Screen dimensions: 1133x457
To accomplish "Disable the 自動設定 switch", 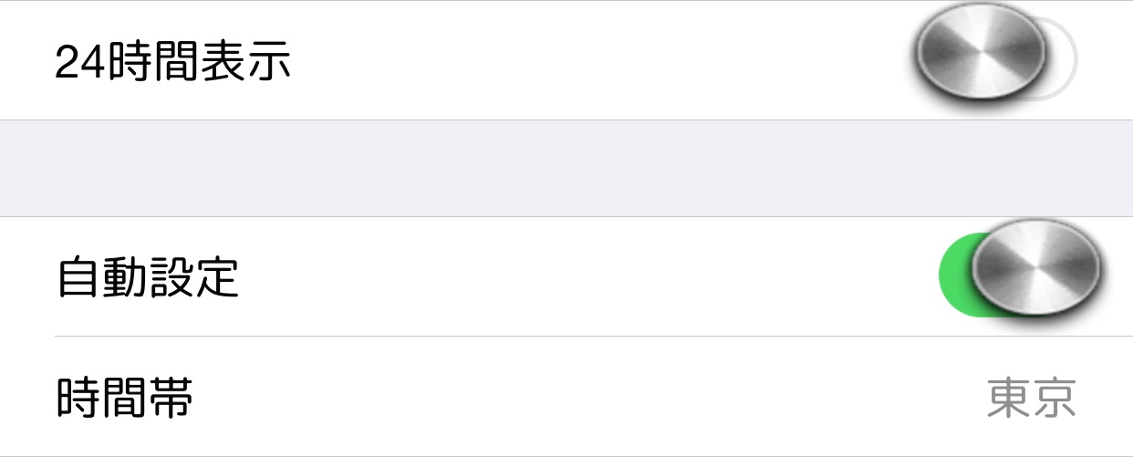I will (1020, 275).
